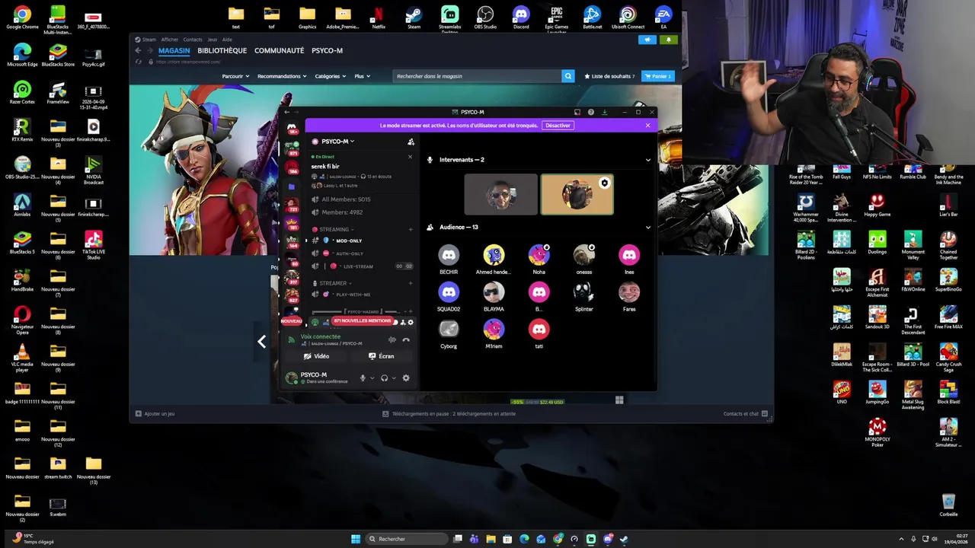Open server with 721 badge in sidebar
The image size is (975, 548).
pos(292,205)
